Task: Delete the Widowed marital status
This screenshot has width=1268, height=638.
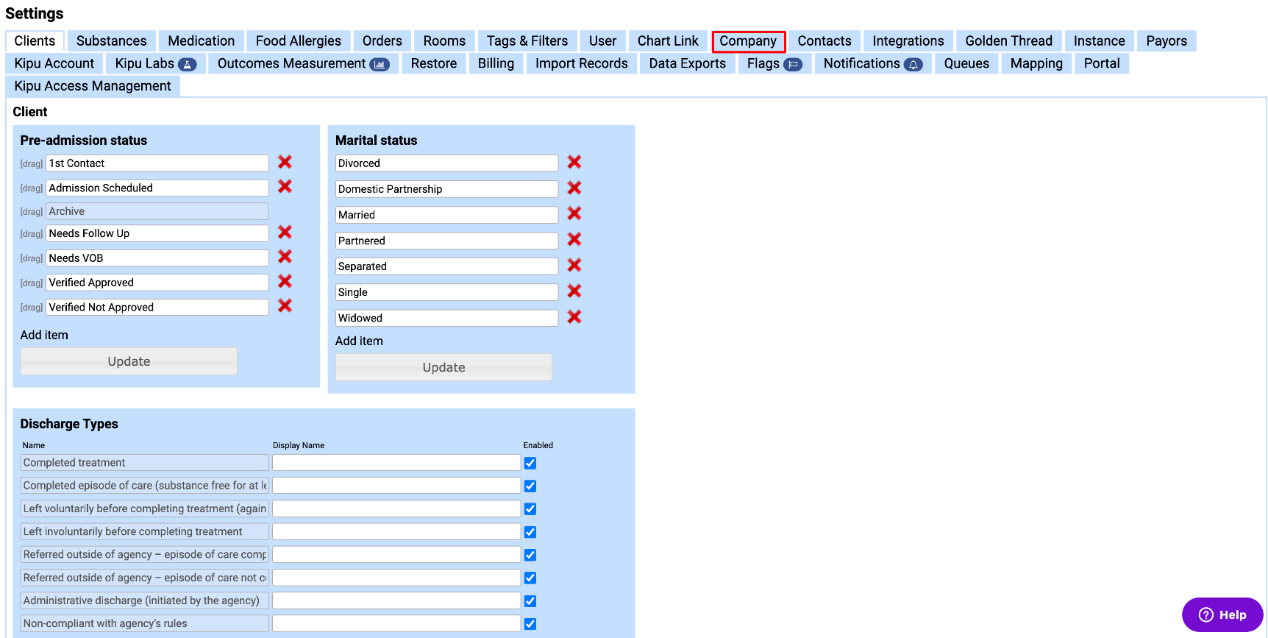Action: pos(574,317)
